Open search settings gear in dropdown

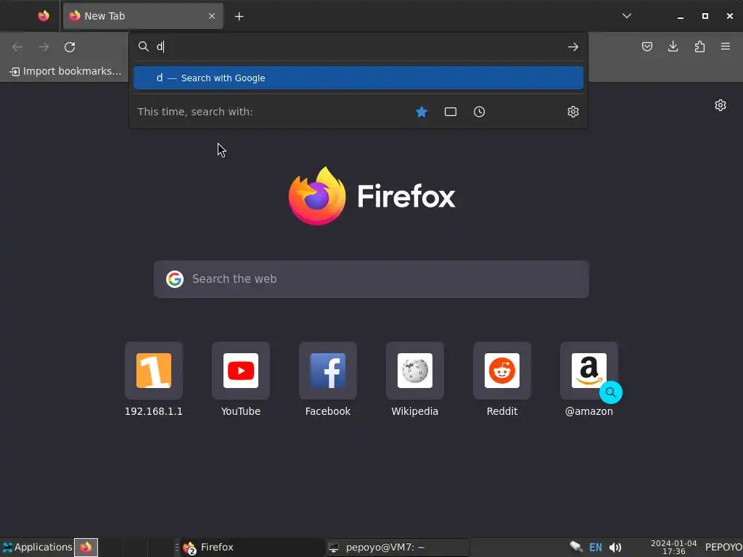point(573,112)
